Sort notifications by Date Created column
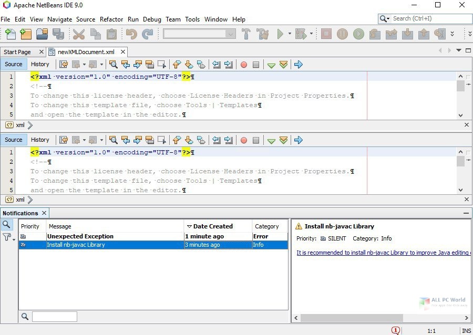473x335 pixels. pos(218,226)
